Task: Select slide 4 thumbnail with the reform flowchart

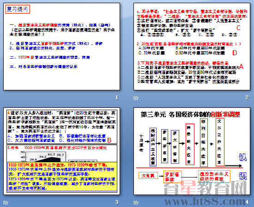Action: (192, 151)
